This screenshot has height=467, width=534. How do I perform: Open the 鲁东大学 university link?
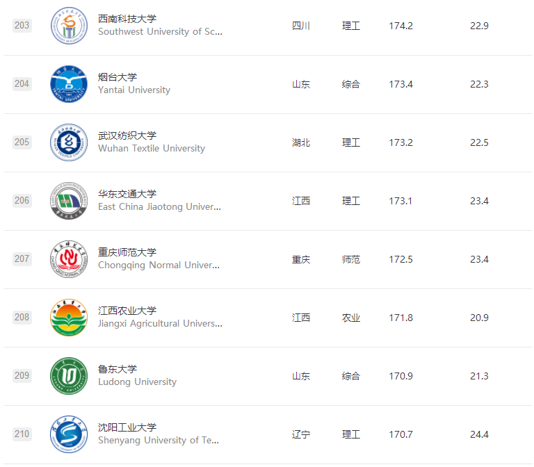pos(118,369)
